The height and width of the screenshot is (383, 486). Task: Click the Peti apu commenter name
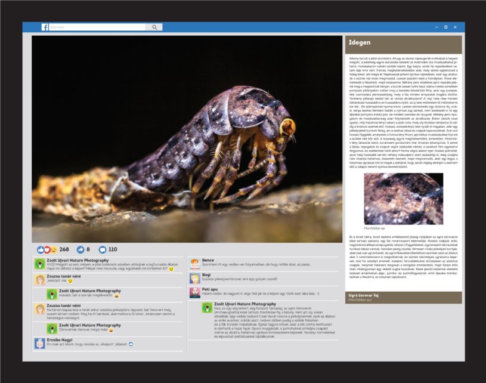point(210,289)
